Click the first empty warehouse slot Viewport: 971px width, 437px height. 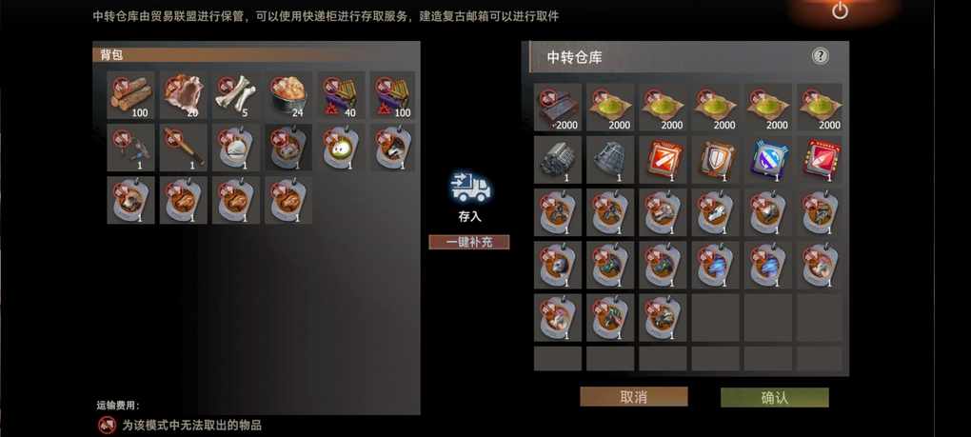pos(715,318)
